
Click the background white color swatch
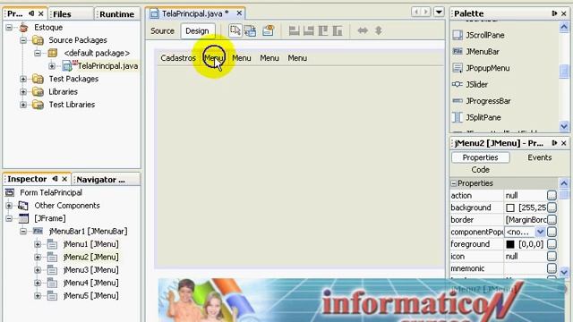click(510, 208)
